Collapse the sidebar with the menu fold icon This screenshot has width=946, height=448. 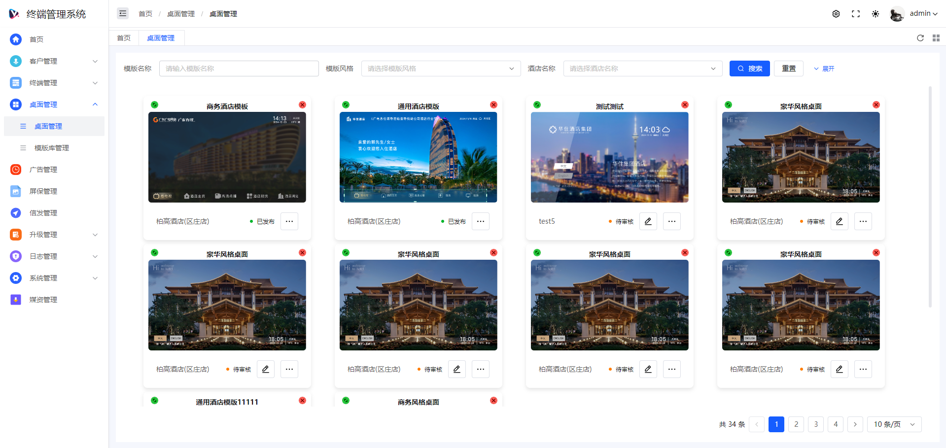pos(123,13)
